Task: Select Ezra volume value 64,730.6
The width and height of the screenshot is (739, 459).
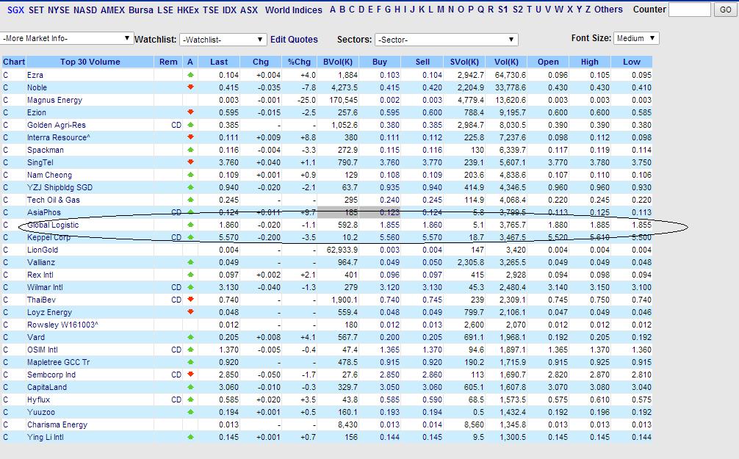Action: [510, 75]
